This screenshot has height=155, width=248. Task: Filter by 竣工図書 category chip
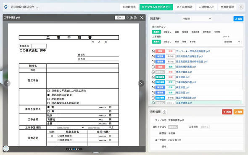click(x=195, y=32)
